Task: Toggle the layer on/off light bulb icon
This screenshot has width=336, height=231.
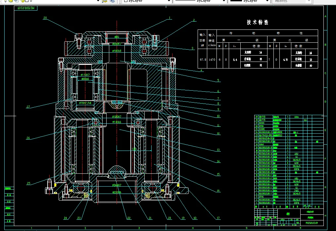Action: click(x=5, y=1)
